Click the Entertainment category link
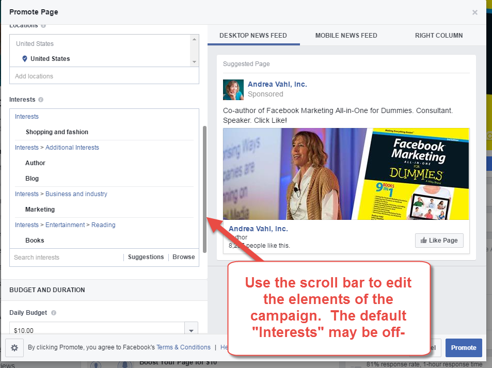This screenshot has width=492, height=368. (65, 225)
